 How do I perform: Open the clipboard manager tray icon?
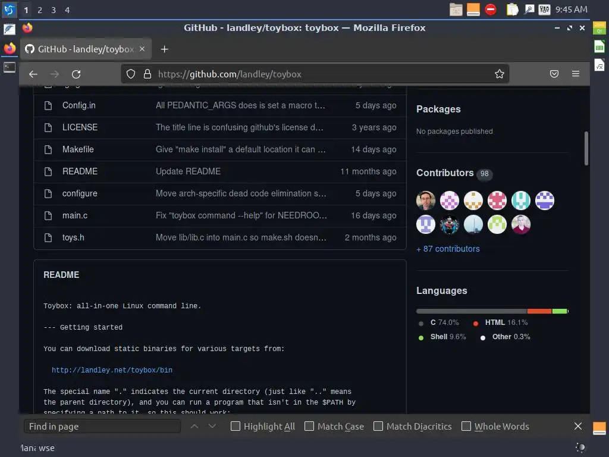click(512, 10)
